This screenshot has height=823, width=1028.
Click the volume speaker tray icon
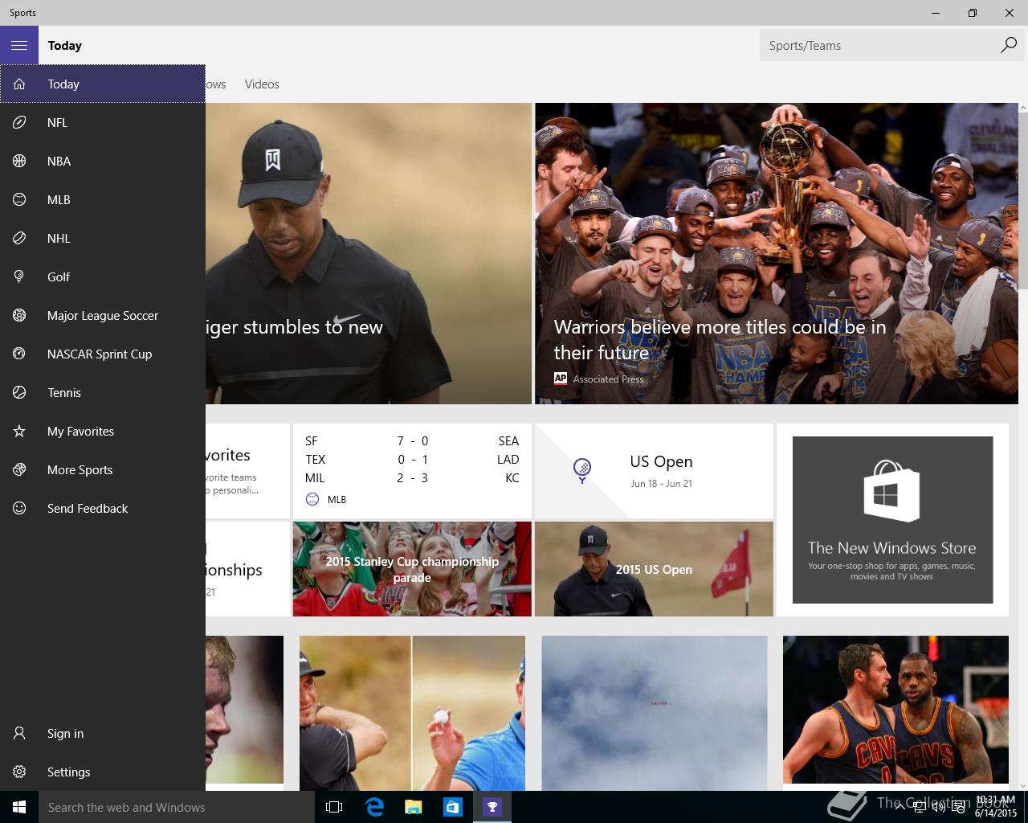[x=937, y=807]
